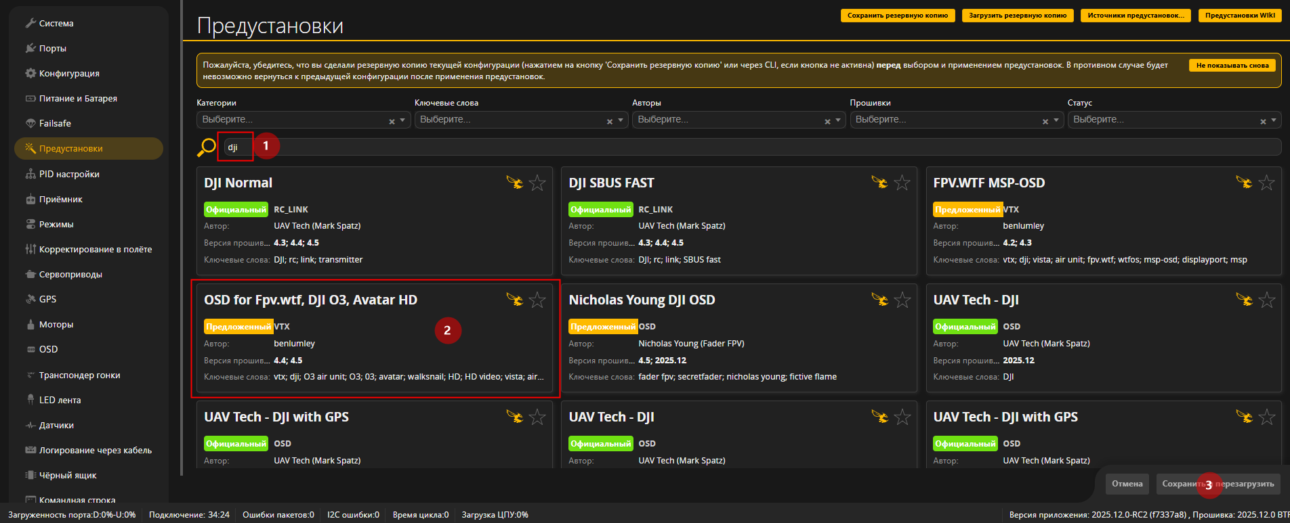Open LED лента configuration
The height and width of the screenshot is (523, 1290).
pos(60,400)
